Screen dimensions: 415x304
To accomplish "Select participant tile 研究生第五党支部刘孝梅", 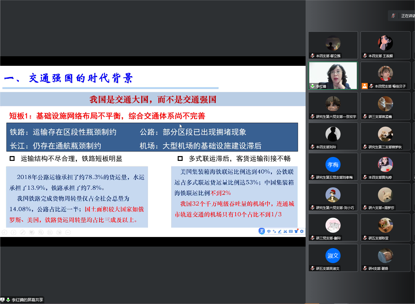I will click(x=333, y=167).
